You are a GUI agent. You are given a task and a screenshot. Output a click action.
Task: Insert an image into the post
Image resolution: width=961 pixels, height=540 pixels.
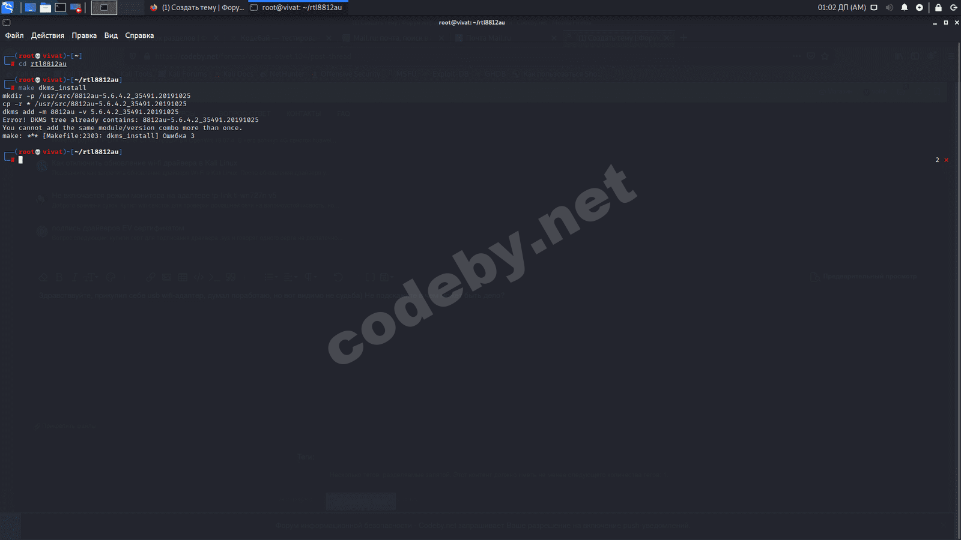(167, 277)
